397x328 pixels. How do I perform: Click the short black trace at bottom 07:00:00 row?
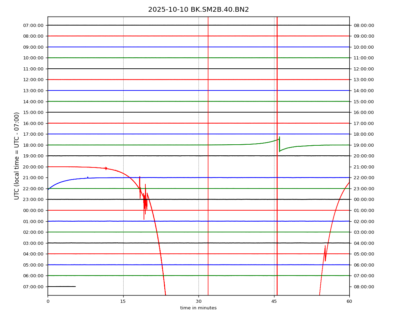point(61,287)
